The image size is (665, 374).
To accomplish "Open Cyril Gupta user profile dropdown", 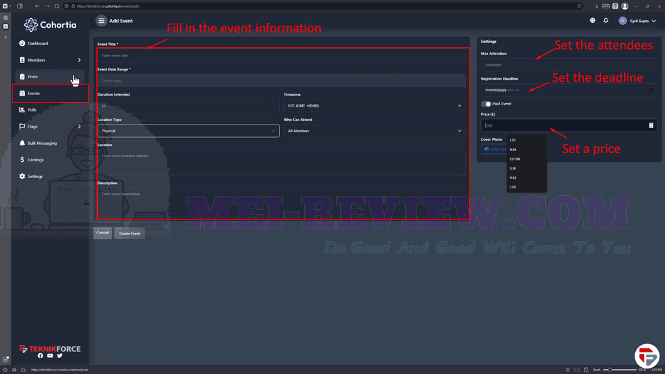I will [637, 21].
